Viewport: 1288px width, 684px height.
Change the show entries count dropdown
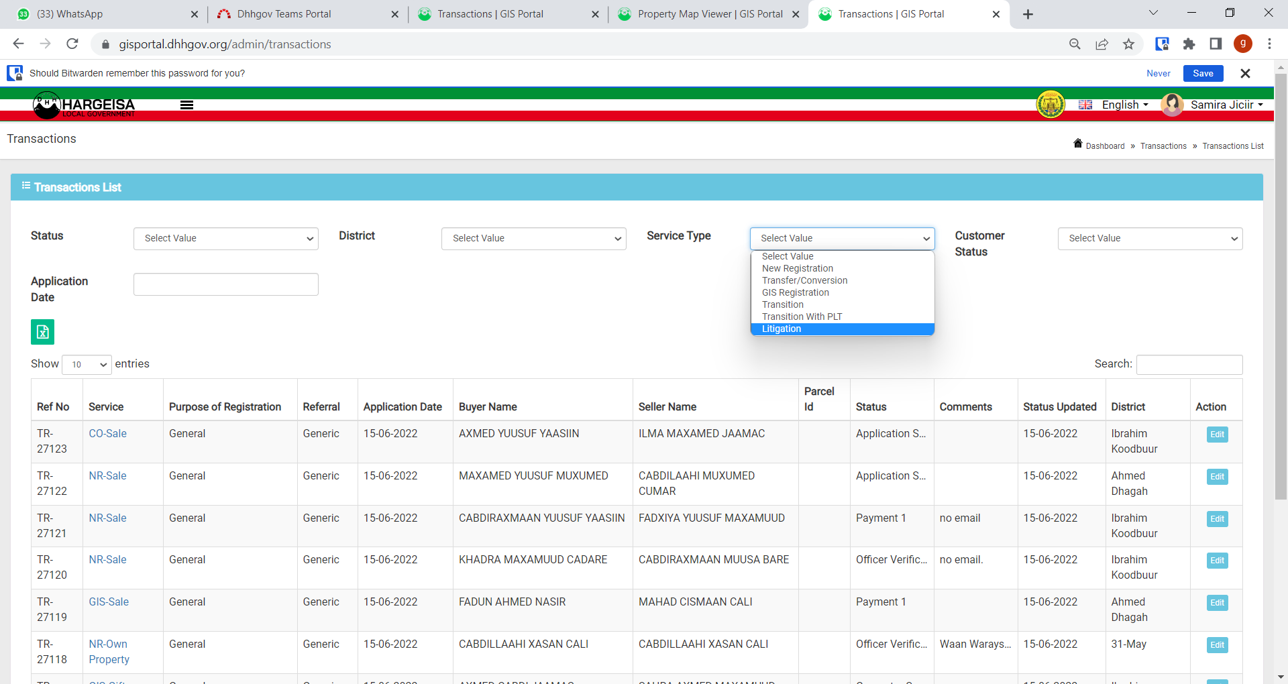[x=87, y=365]
